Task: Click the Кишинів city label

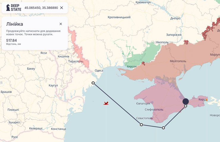Action: click(63, 57)
